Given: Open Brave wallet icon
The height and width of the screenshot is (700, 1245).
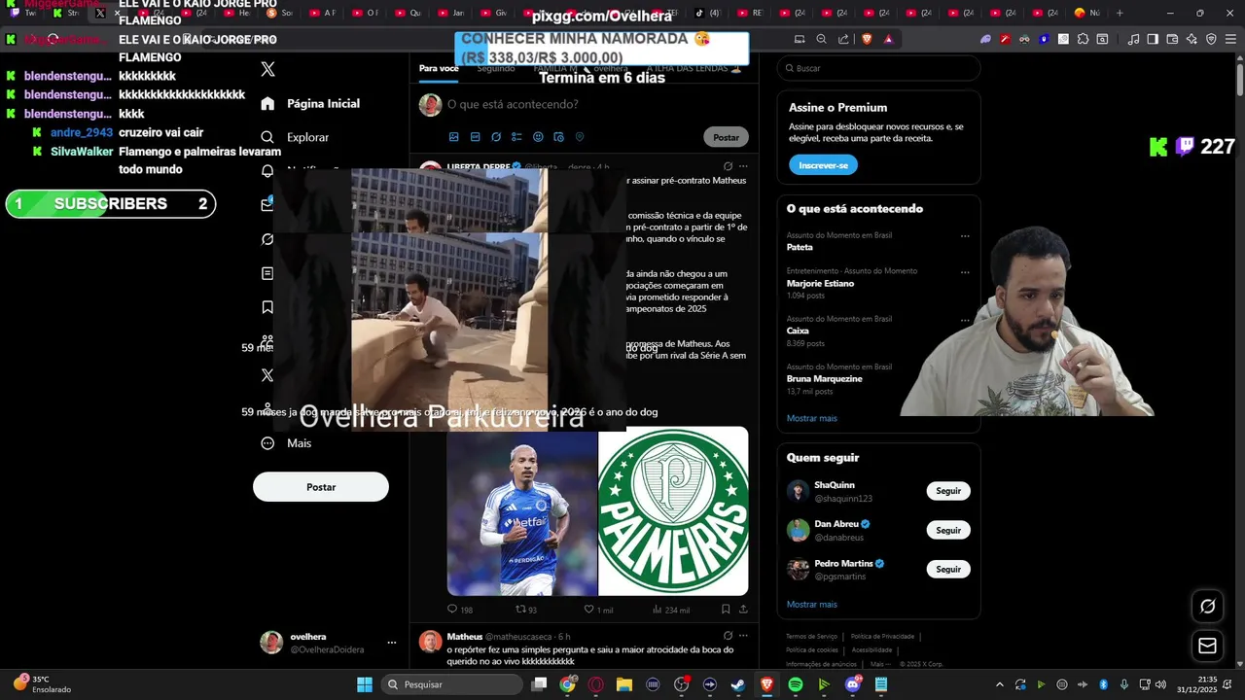Looking at the screenshot, I should point(1172,39).
